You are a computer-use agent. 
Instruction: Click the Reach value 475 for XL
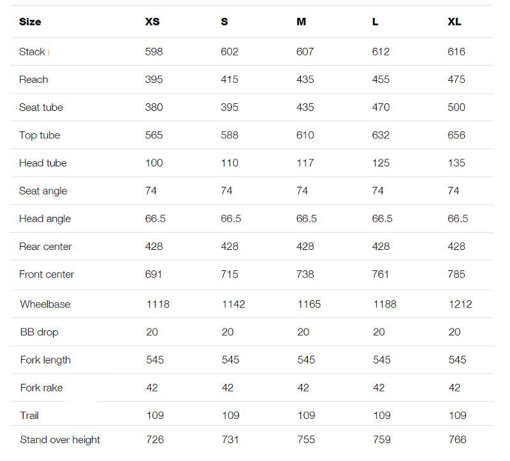click(x=456, y=80)
